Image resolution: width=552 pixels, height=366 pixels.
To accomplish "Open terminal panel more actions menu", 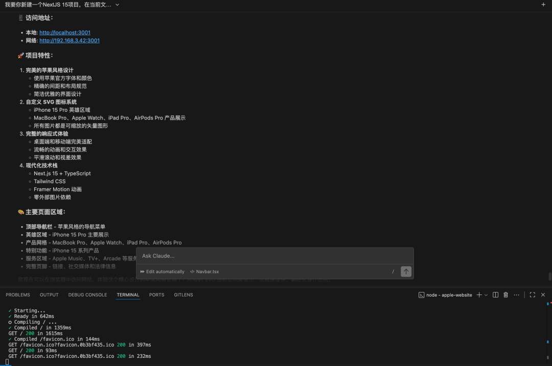I will coord(516,295).
